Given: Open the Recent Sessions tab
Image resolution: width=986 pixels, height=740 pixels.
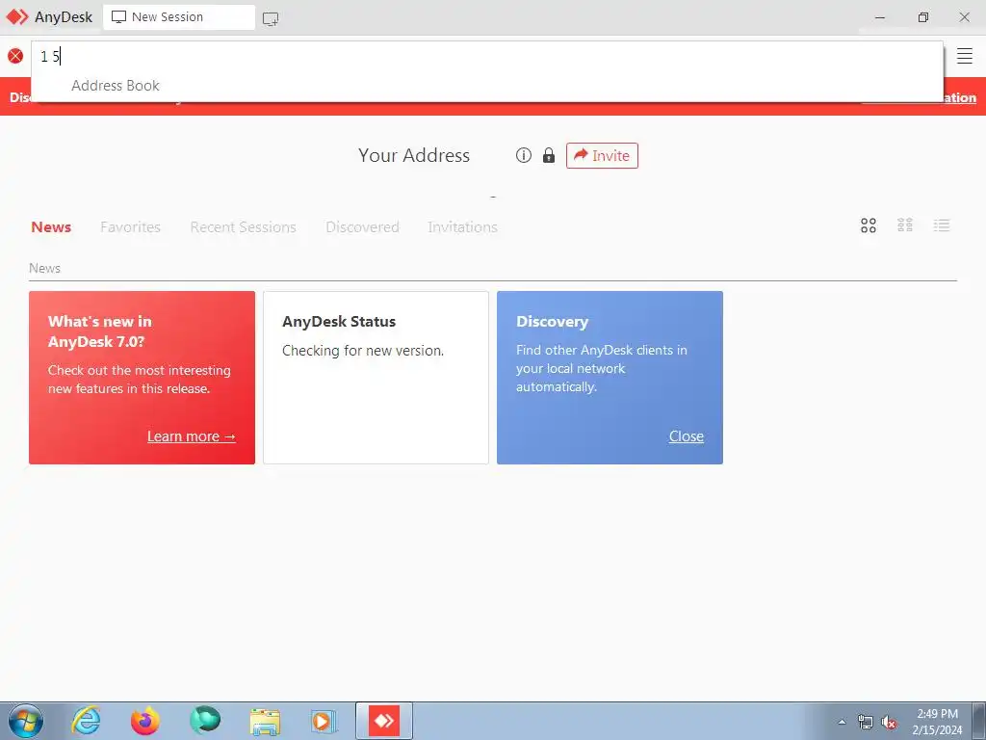Looking at the screenshot, I should click(243, 227).
